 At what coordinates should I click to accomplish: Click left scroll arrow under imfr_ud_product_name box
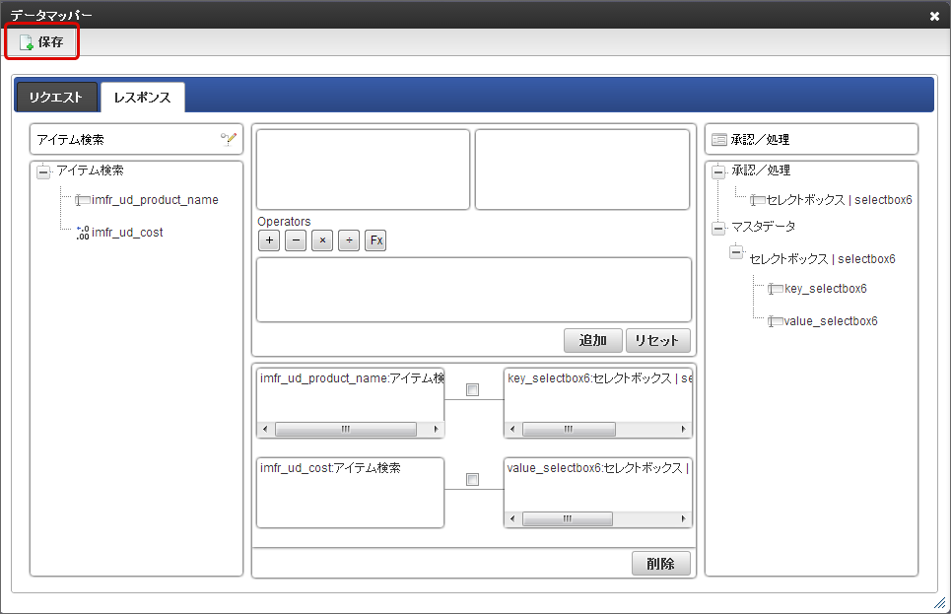click(x=264, y=429)
